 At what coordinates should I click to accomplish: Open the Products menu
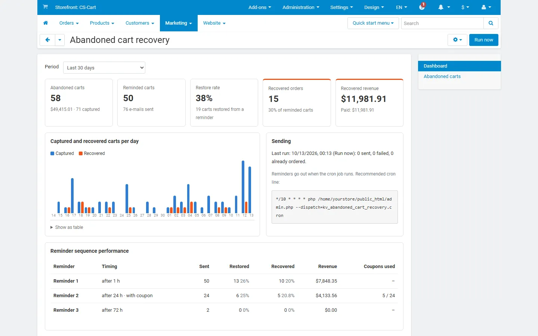102,23
